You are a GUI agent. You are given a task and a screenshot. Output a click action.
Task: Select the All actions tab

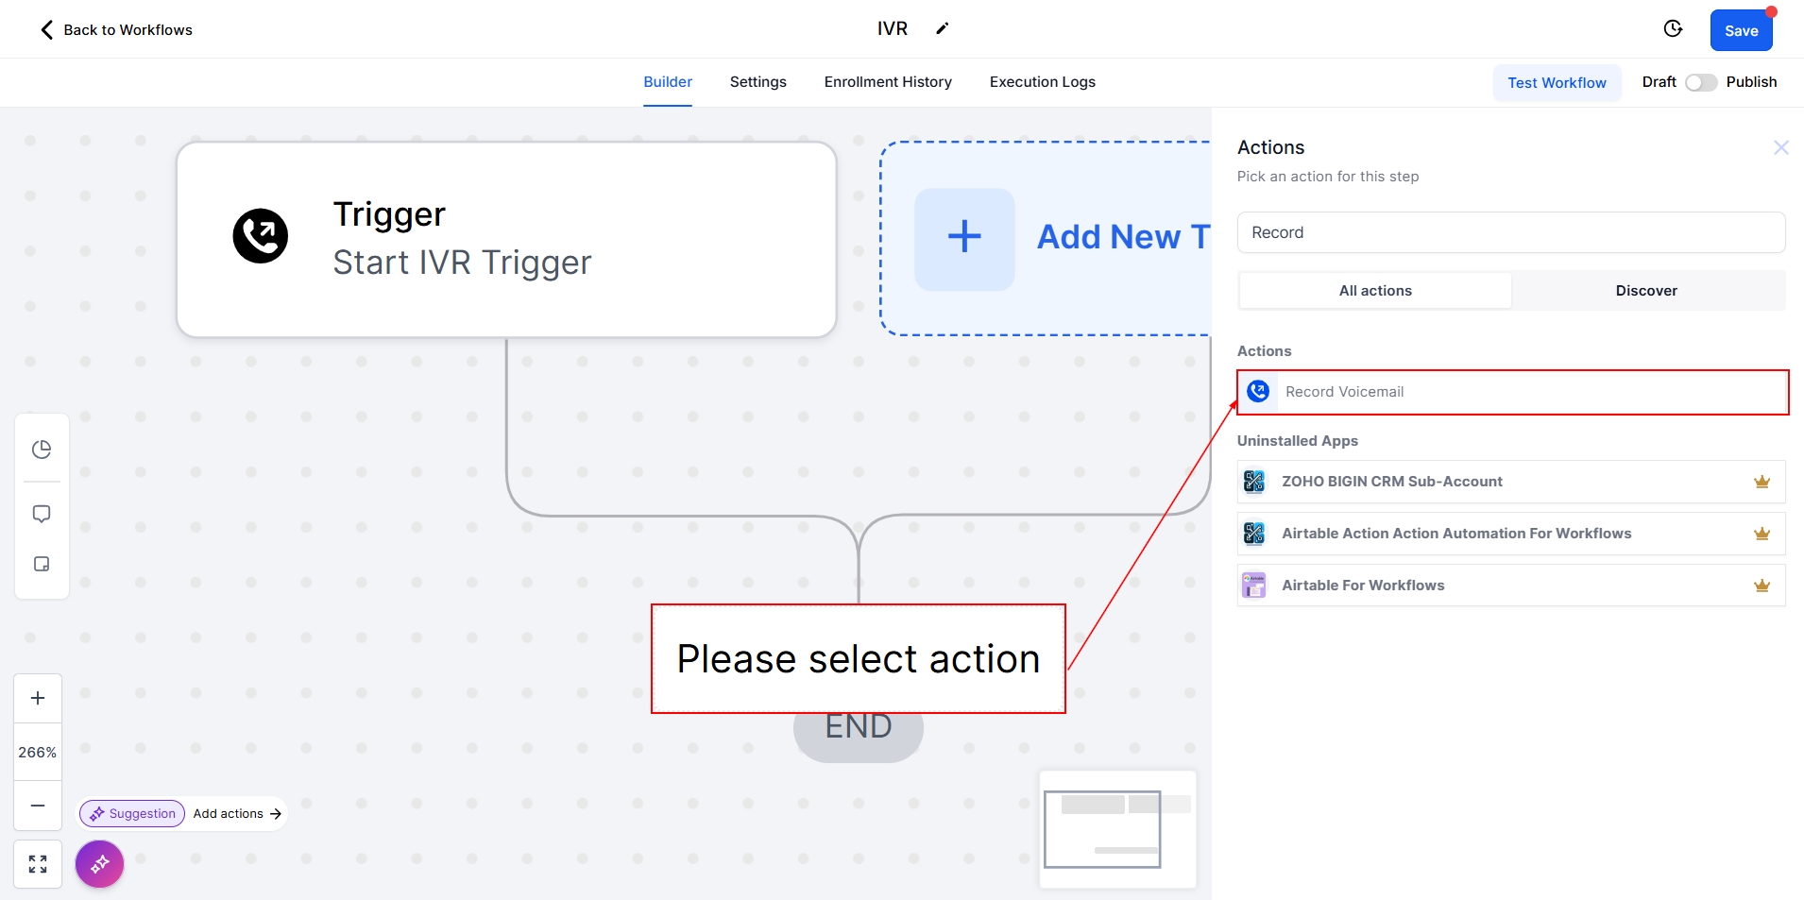pos(1375,291)
